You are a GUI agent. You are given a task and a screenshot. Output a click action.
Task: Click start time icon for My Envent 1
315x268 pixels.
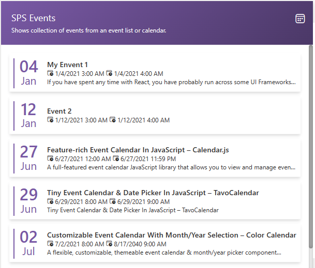point(50,73)
